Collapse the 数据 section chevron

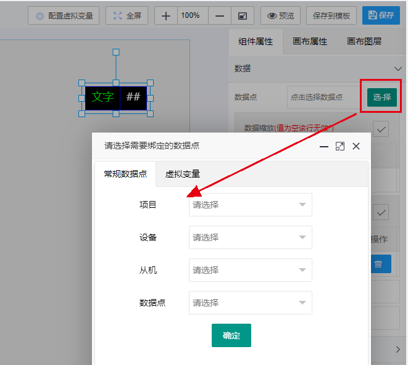(398, 69)
